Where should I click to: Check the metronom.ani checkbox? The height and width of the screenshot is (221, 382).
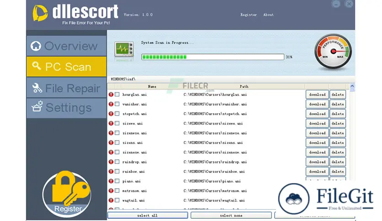coord(117,190)
